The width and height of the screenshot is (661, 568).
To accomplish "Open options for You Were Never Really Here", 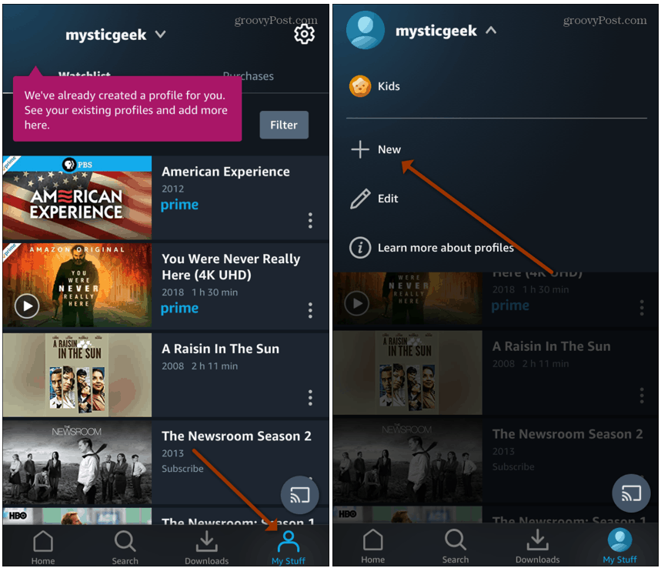I will [310, 310].
